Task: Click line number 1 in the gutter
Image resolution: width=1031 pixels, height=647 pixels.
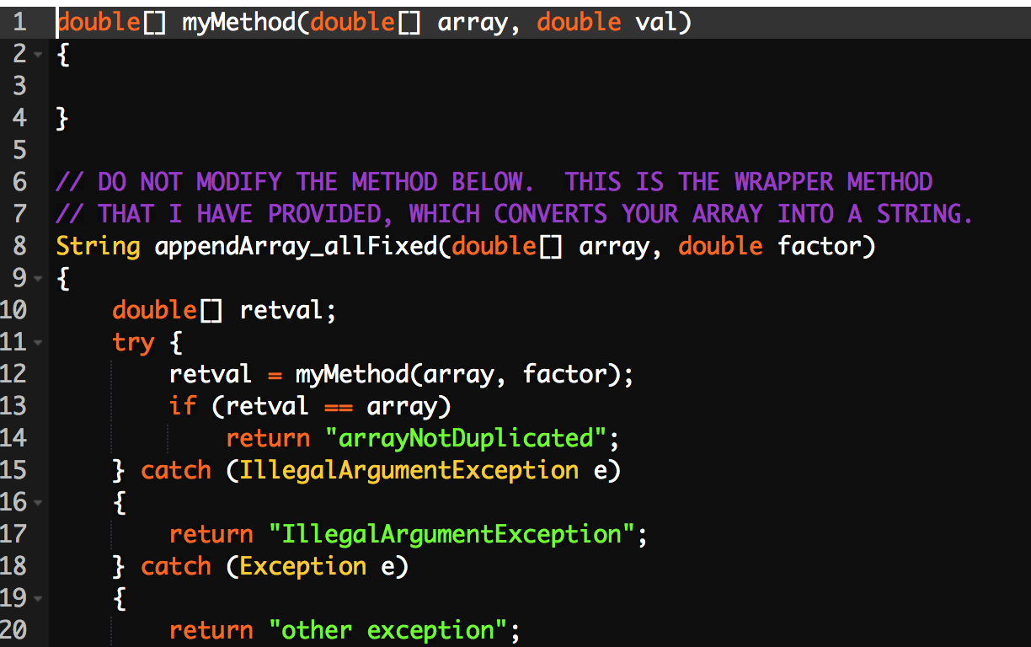Action: [19, 23]
